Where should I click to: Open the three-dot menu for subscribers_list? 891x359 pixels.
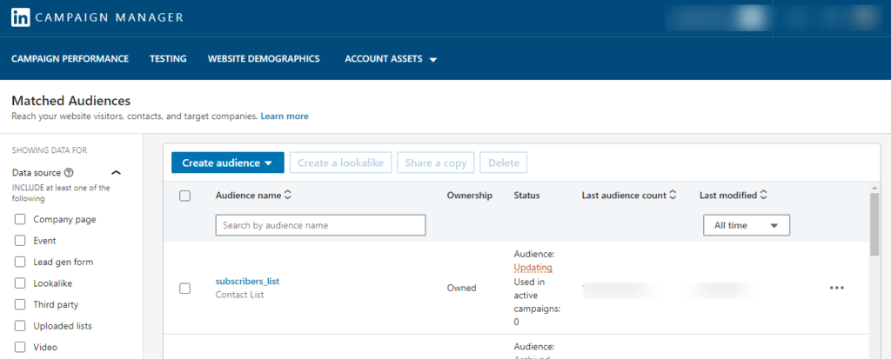point(836,288)
